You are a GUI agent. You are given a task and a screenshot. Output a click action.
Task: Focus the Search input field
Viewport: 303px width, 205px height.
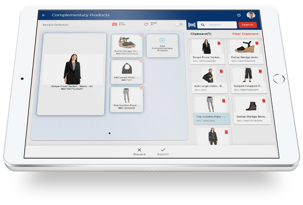pos(217,25)
